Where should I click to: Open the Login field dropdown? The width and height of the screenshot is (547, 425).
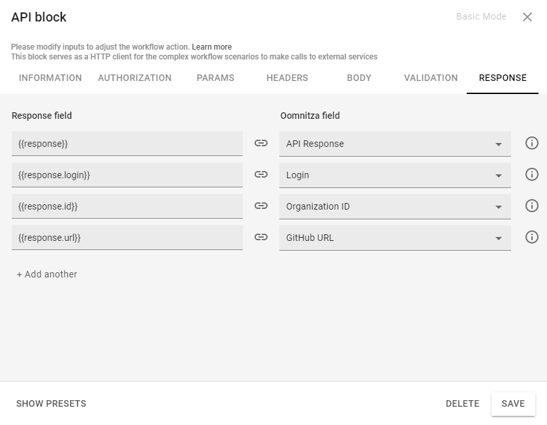498,174
